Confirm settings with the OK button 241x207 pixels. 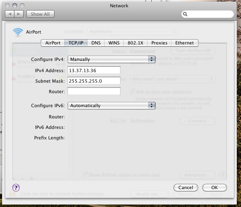click(215, 187)
